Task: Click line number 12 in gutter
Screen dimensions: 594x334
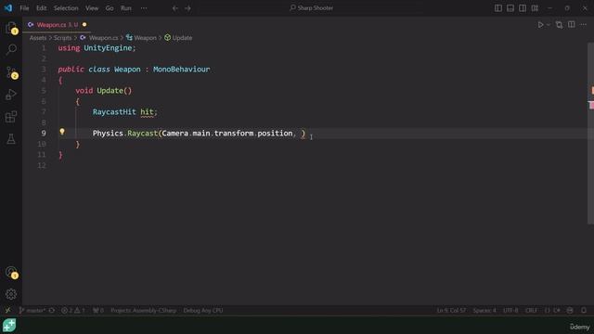Action: pos(42,165)
